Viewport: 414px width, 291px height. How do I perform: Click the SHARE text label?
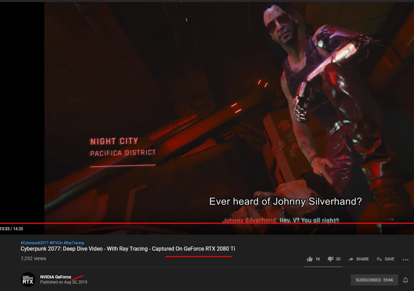[x=362, y=259]
